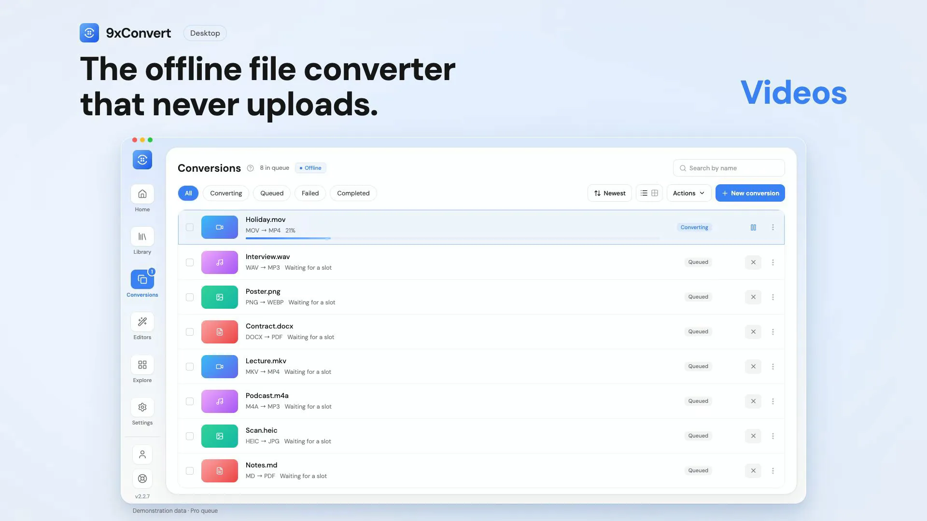Cancel the queued Lecture.mkv conversion
This screenshot has height=521, width=927.
click(x=753, y=367)
